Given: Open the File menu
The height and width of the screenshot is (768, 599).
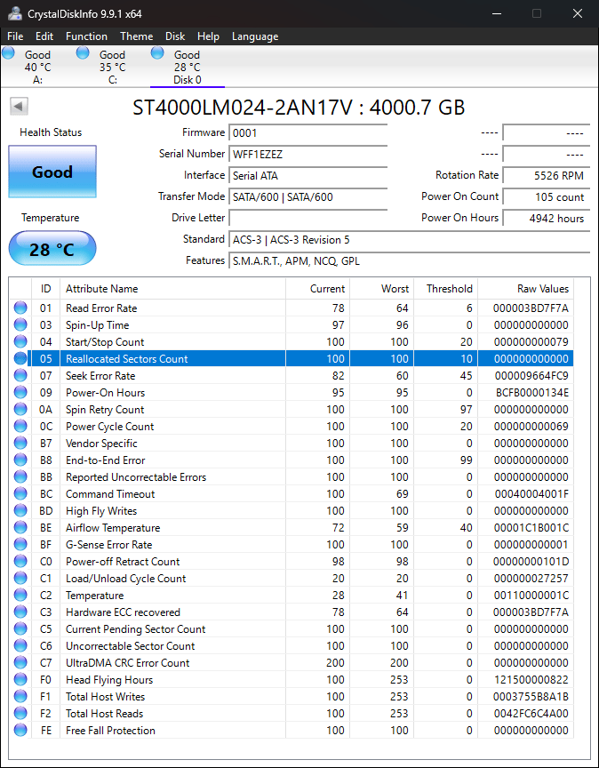Looking at the screenshot, I should tap(15, 36).
